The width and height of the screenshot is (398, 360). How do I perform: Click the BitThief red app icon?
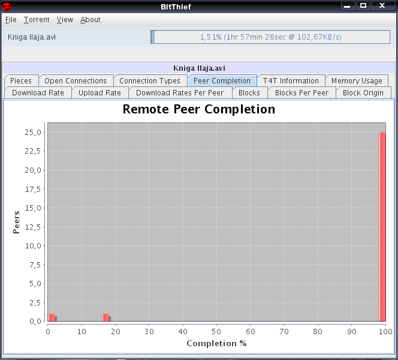(7, 7)
